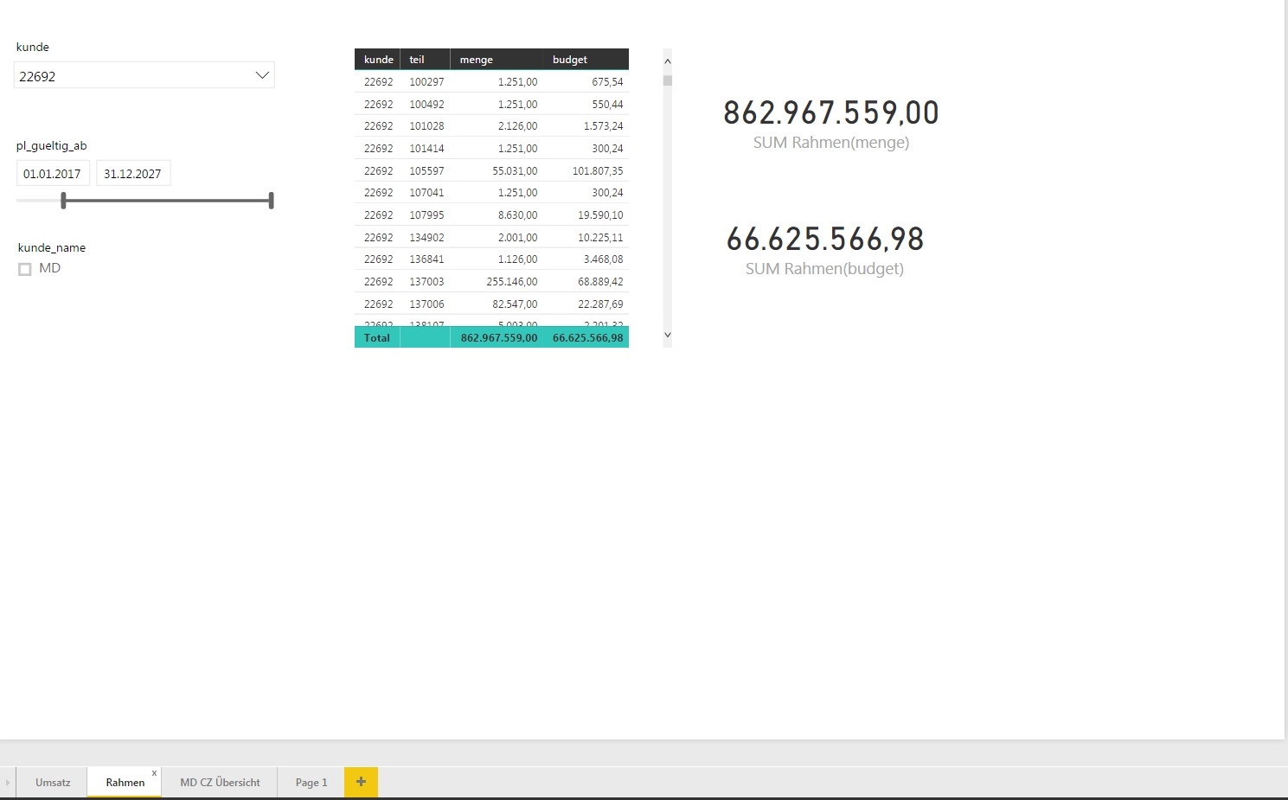
Task: Click teil cell 107995
Action: coord(426,215)
